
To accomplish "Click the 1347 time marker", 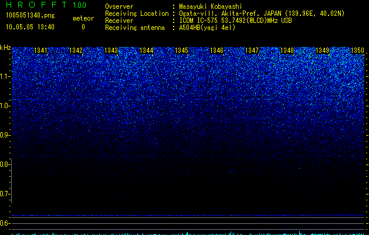I will tap(252, 51).
